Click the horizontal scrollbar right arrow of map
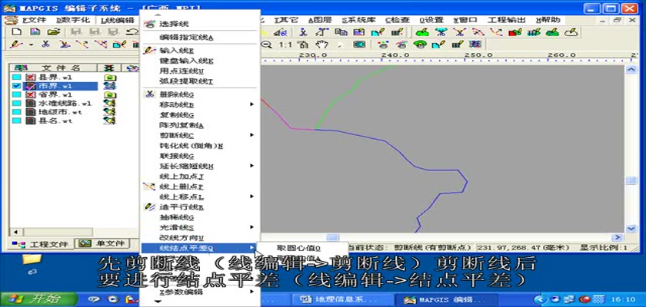 coord(617,237)
